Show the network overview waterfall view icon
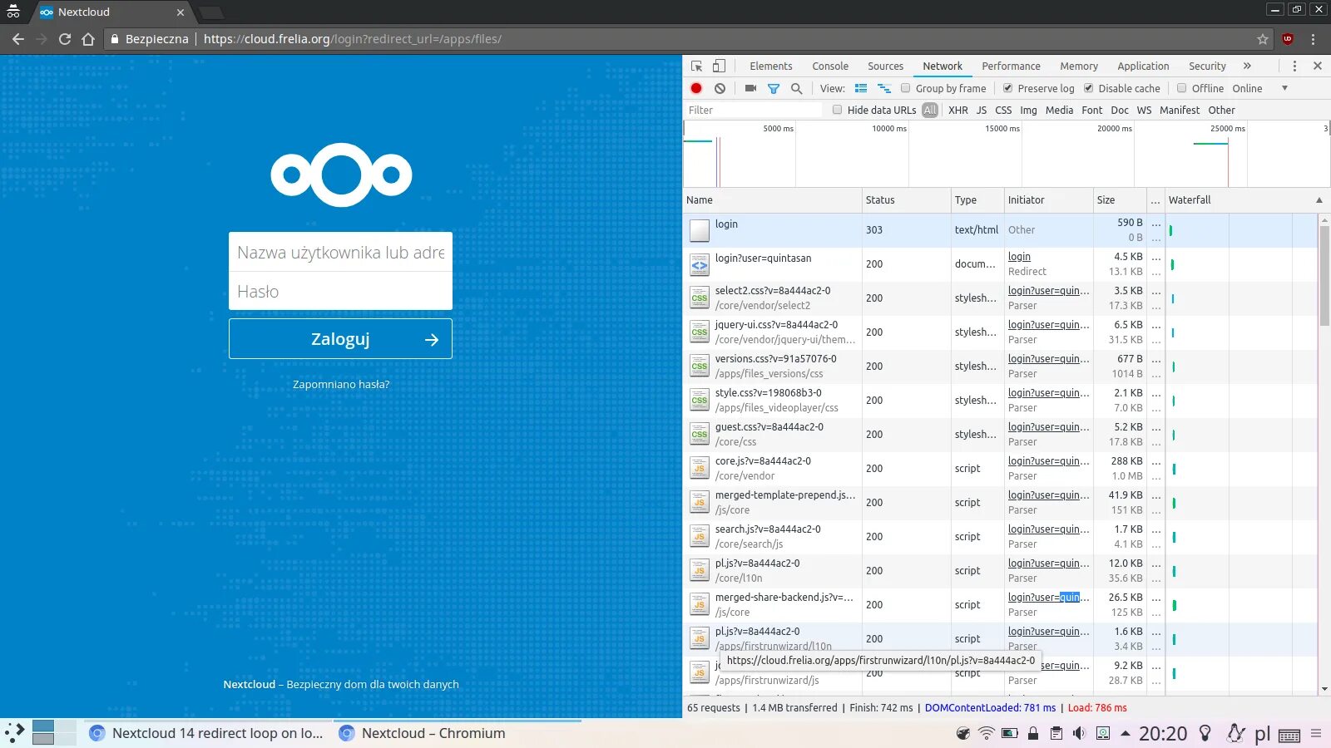Image resolution: width=1331 pixels, height=748 pixels. point(884,88)
